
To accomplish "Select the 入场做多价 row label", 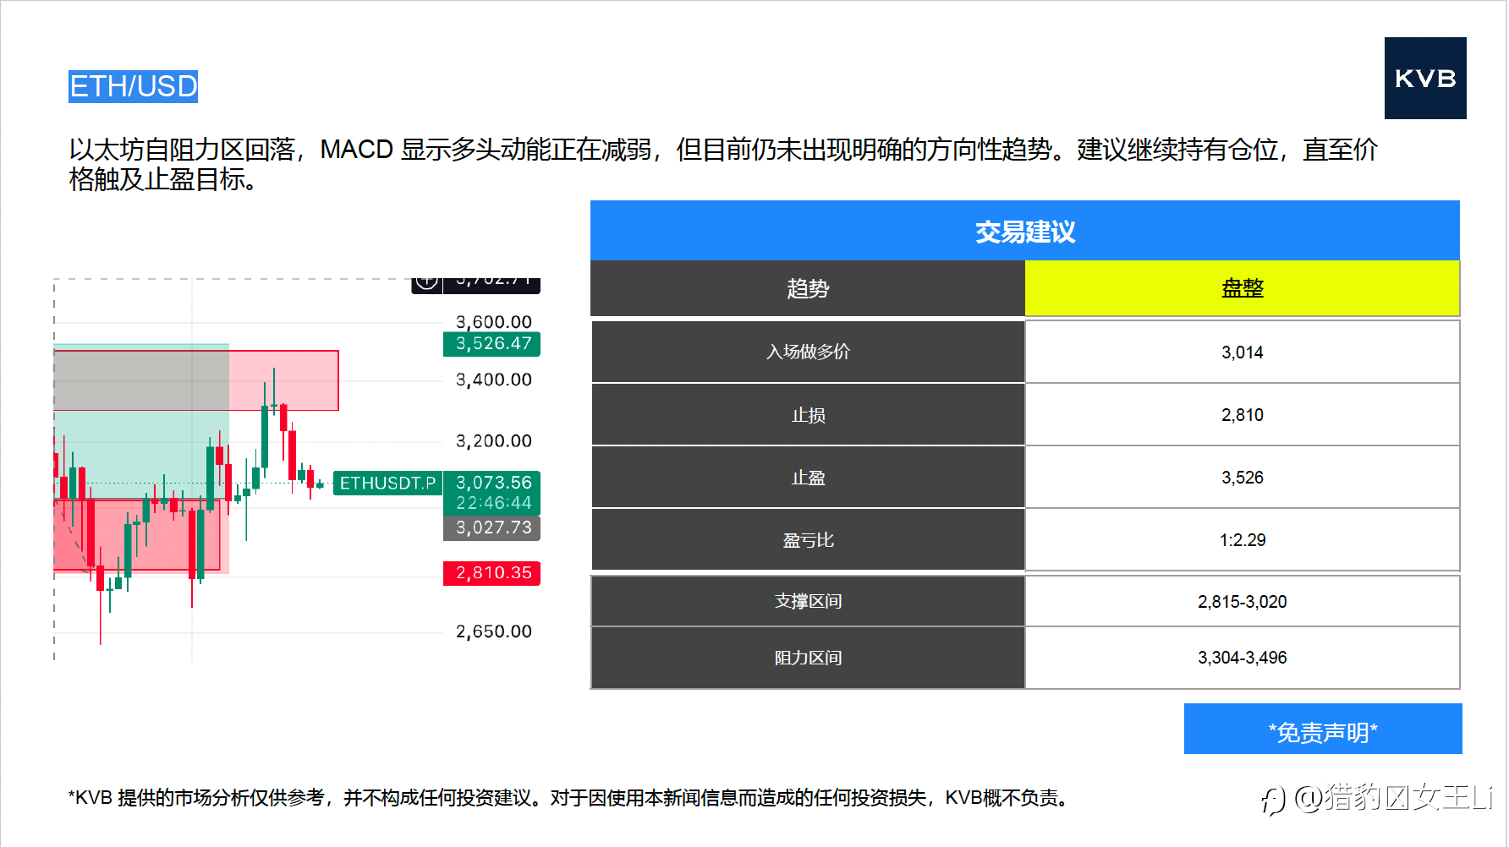I will 808,352.
